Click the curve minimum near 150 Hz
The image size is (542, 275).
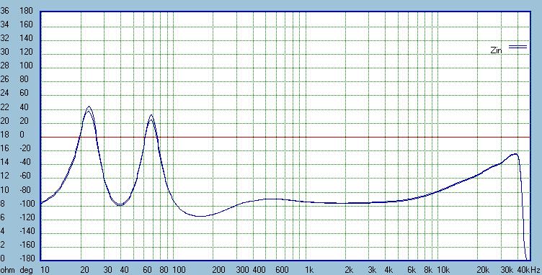200,217
